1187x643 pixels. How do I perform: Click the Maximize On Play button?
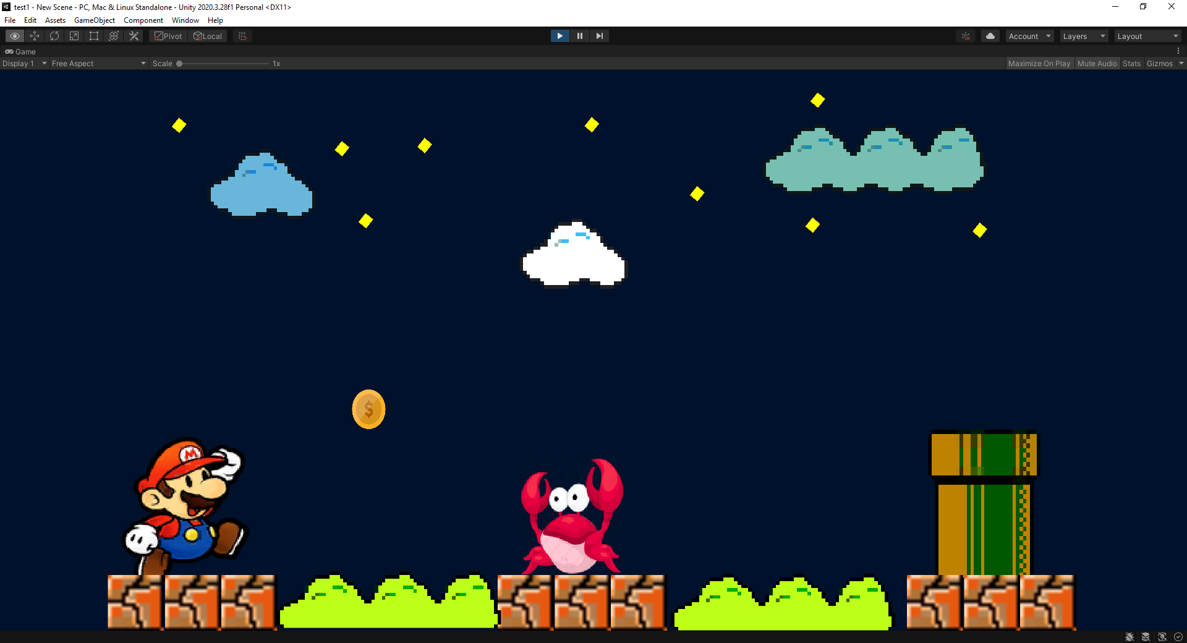pyautogui.click(x=1039, y=63)
